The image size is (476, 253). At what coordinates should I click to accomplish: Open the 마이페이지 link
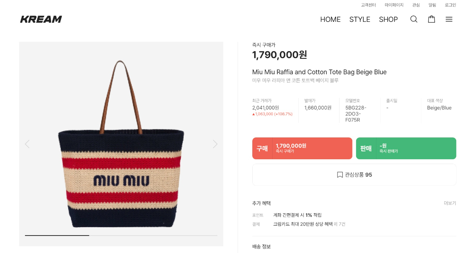[x=394, y=5]
